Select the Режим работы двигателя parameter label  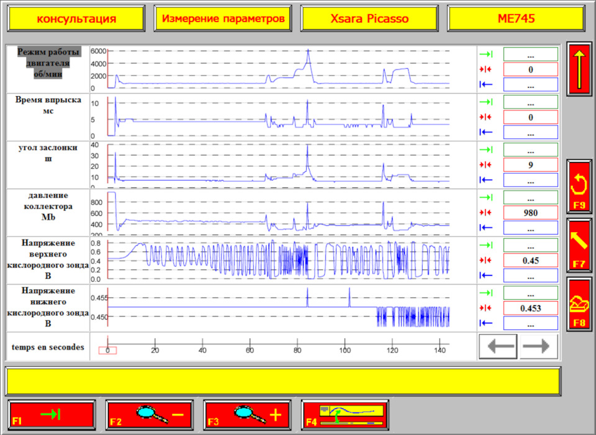click(x=47, y=63)
